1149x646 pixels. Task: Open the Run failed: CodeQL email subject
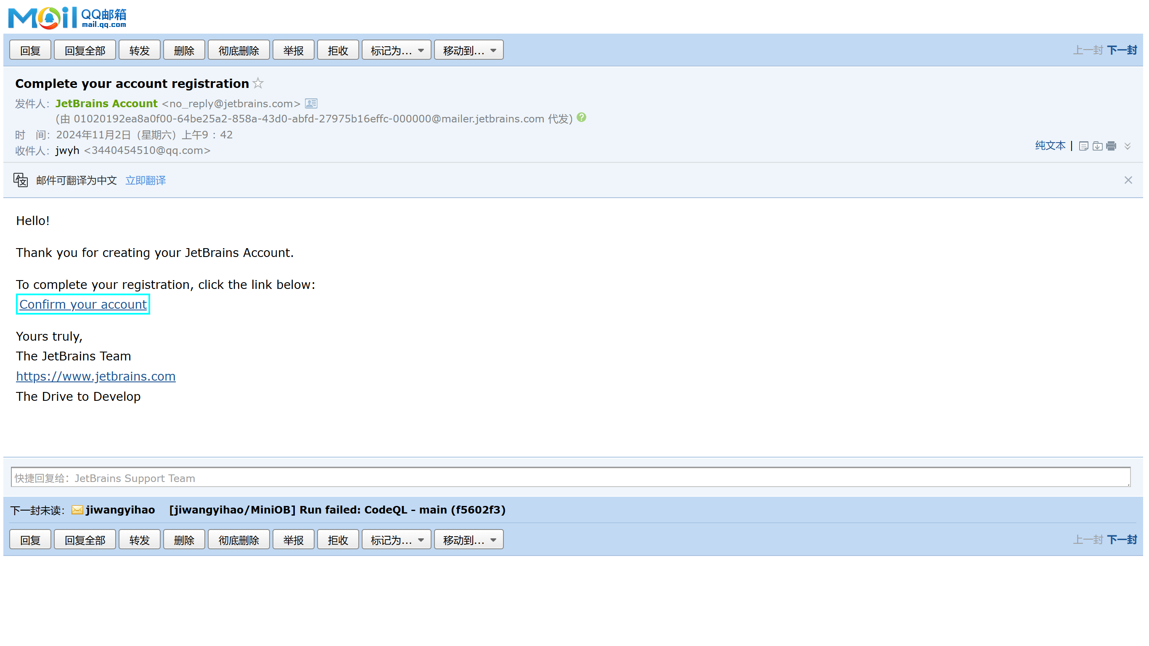(337, 509)
